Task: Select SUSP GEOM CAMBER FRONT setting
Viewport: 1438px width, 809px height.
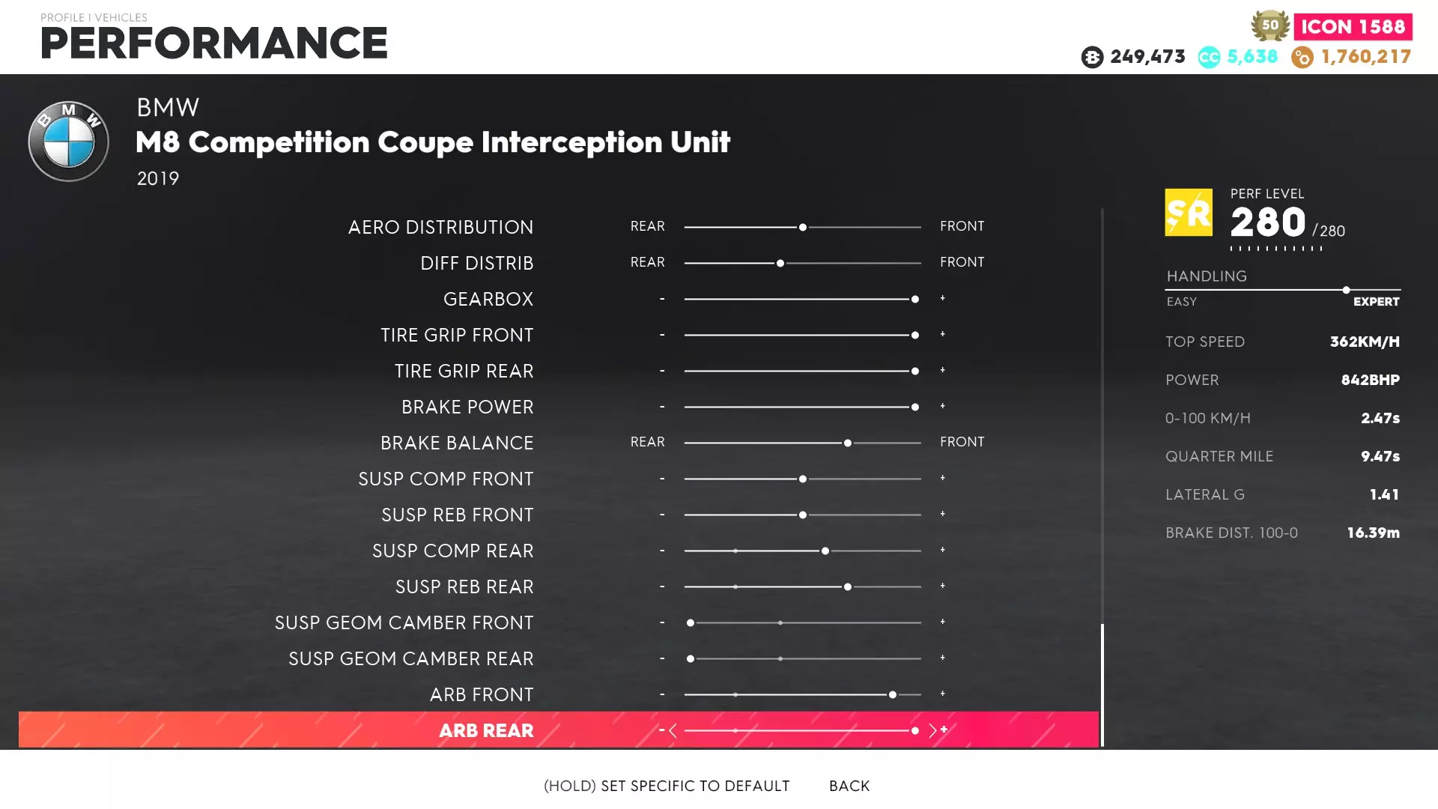Action: point(404,622)
